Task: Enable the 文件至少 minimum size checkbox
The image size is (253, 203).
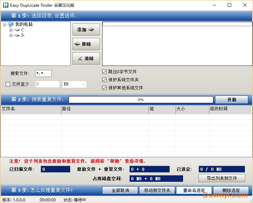Action: coord(8,84)
